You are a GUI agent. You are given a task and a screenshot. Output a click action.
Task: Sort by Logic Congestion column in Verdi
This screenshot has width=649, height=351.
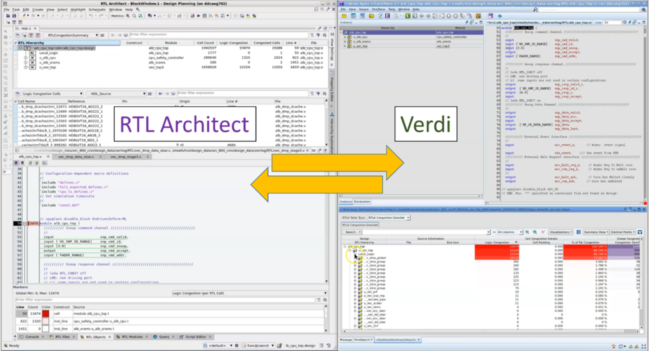tap(497, 242)
